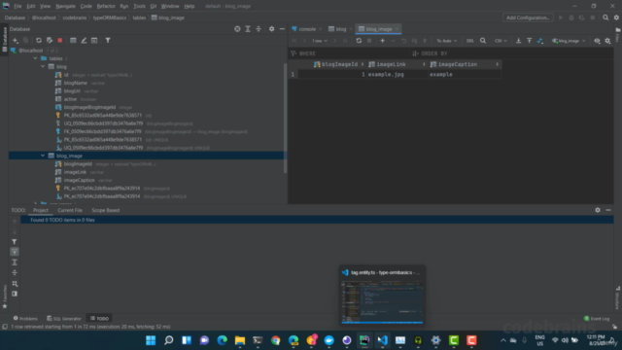Screen dimensions: 622x350
Task: Click the New (plus) icon in Database panel
Action: (x=16, y=41)
